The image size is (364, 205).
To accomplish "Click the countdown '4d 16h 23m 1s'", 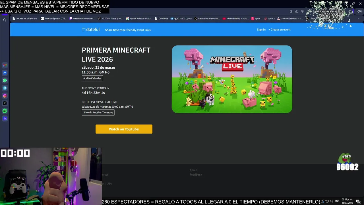I will [93, 93].
